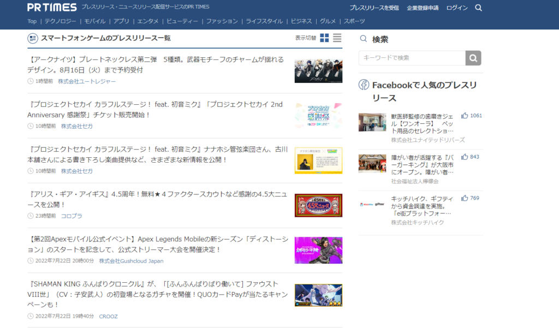Open アリス・ギア・アイギス 4.5周年 article

click(157, 199)
